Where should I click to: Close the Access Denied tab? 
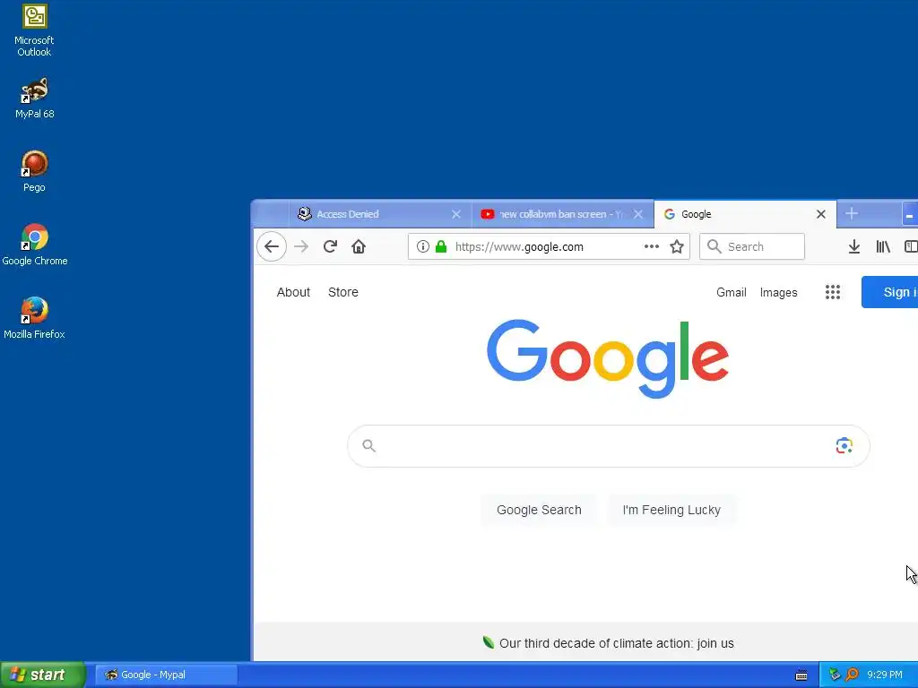456,214
